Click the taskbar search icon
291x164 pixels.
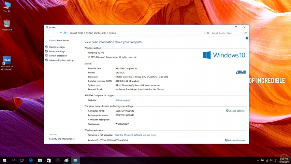13,160
